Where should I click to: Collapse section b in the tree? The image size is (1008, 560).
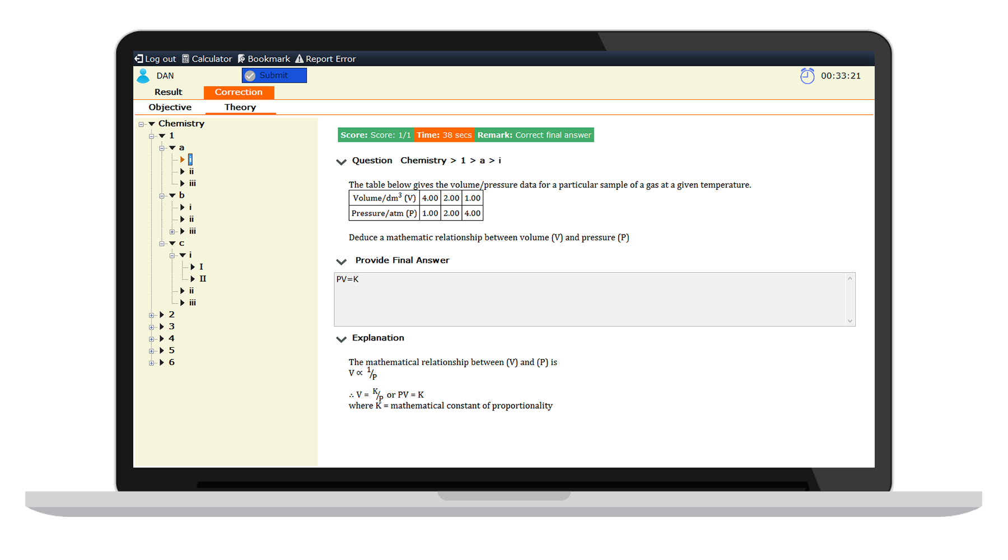(172, 195)
